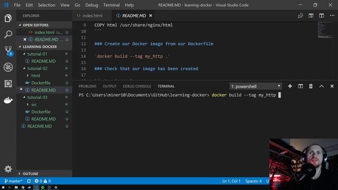Image resolution: width=338 pixels, height=190 pixels.
Task: Open Dockerfile under tutorial-02
Action: (x=44, y=83)
